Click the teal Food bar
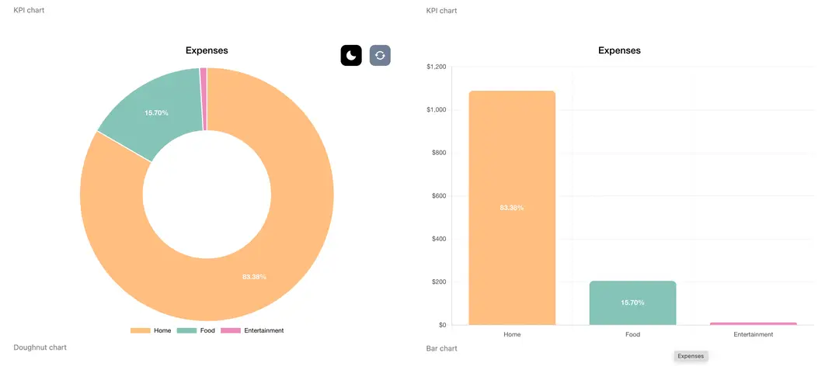The image size is (839, 366). 632,302
